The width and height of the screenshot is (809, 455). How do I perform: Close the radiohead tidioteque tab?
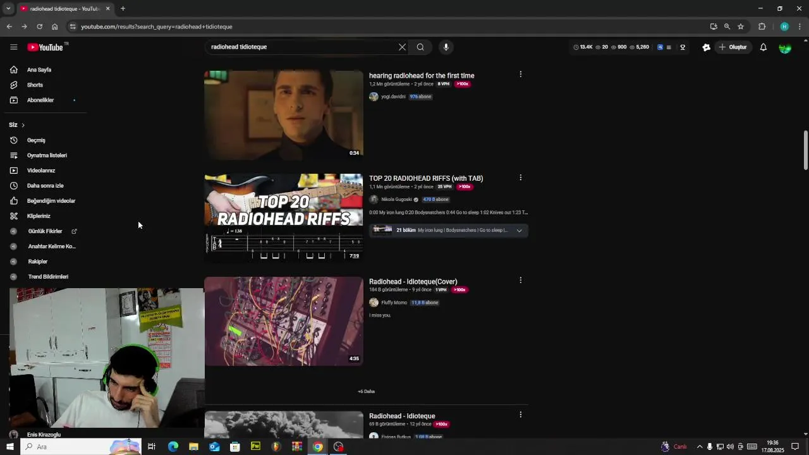107,8
